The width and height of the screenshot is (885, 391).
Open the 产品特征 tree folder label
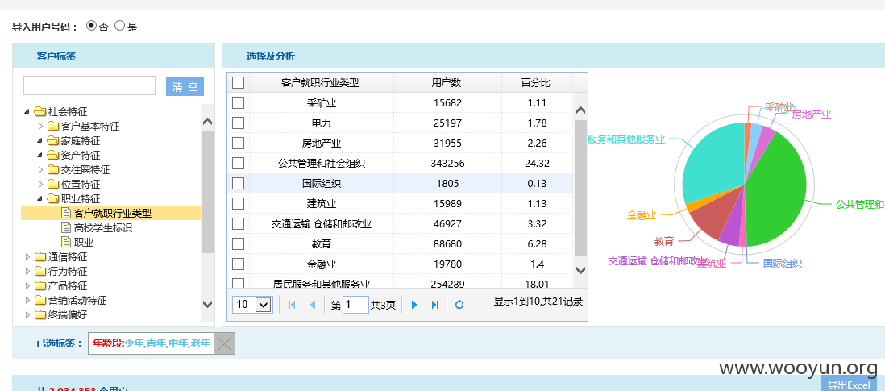[x=68, y=286]
